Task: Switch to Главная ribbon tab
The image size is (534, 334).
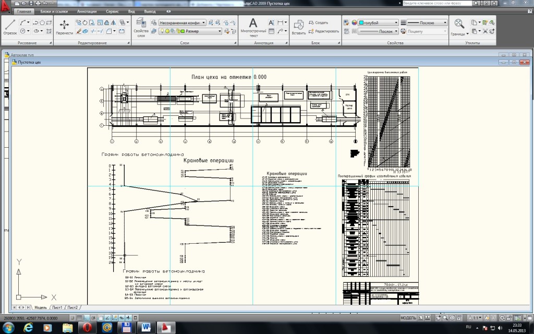Action: click(24, 11)
